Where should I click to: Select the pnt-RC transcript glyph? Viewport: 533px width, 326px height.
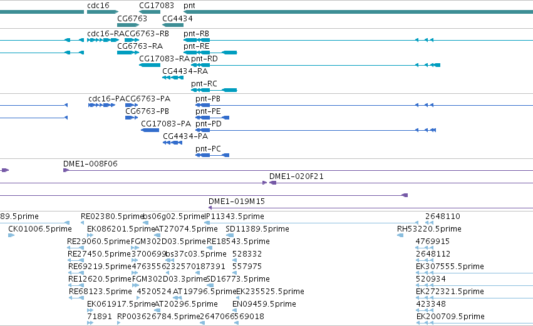214,90
